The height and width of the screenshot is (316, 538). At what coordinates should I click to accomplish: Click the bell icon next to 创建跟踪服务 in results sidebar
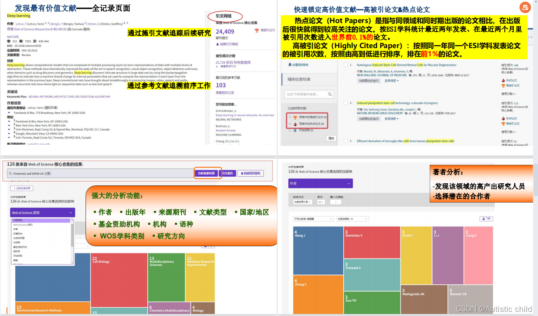(x=290, y=65)
